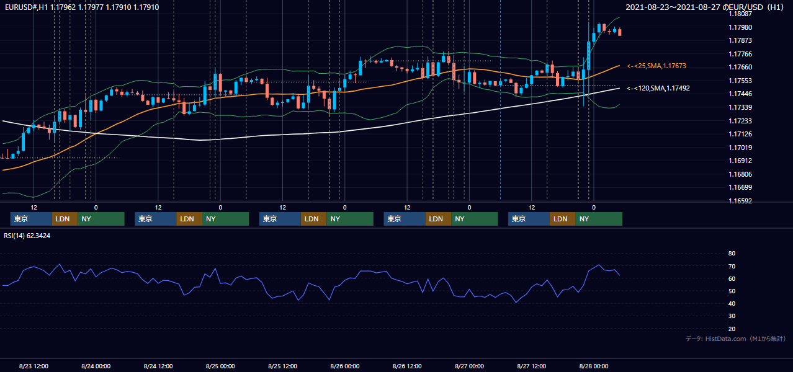Image resolution: width=793 pixels, height=372 pixels.
Task: Click price axis value 1.17873
Action: (x=741, y=41)
